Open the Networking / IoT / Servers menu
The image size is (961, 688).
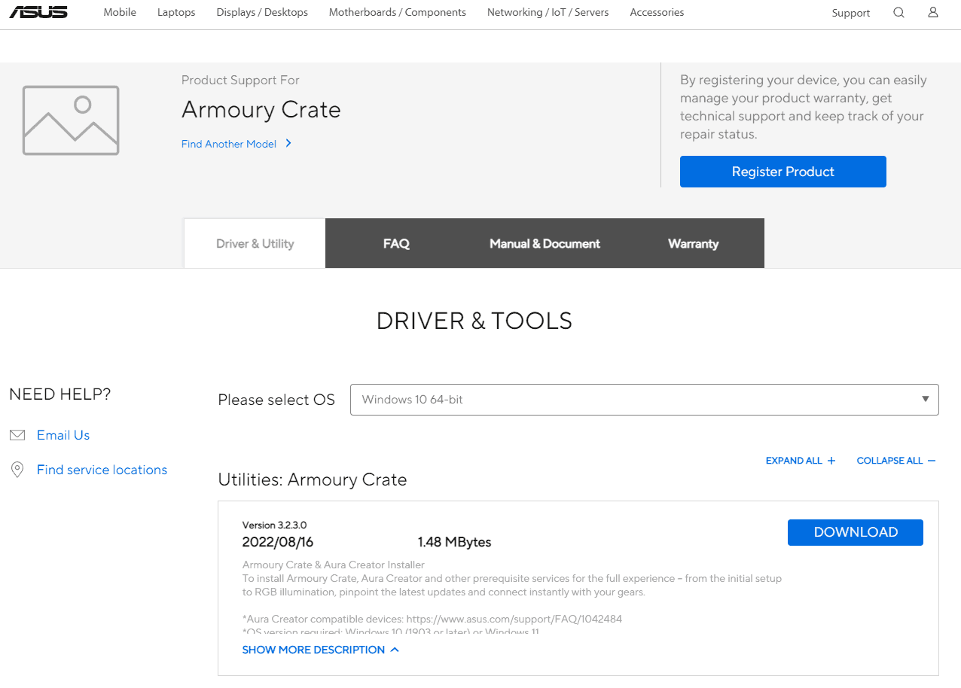(548, 13)
